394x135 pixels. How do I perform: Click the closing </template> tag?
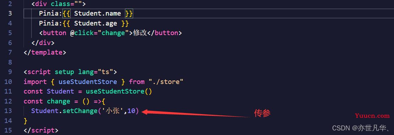[45, 52]
